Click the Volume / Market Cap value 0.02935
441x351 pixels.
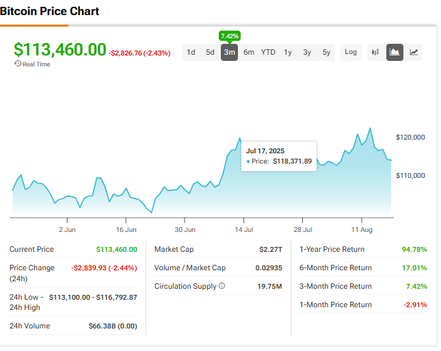click(269, 268)
